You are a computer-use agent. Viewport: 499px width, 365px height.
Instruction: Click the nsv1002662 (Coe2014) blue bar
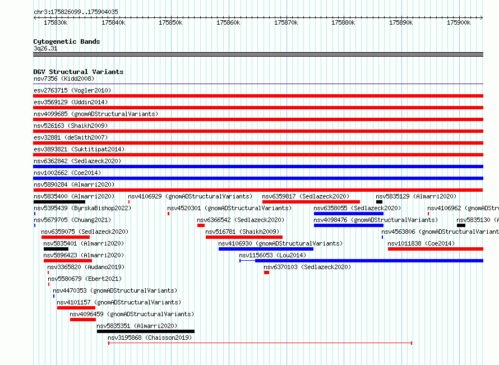tap(258, 178)
